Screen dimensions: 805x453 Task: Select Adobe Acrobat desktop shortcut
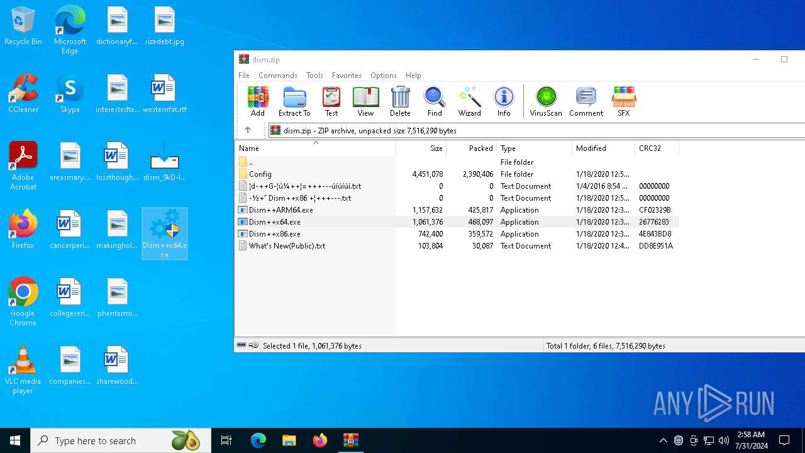click(x=23, y=166)
